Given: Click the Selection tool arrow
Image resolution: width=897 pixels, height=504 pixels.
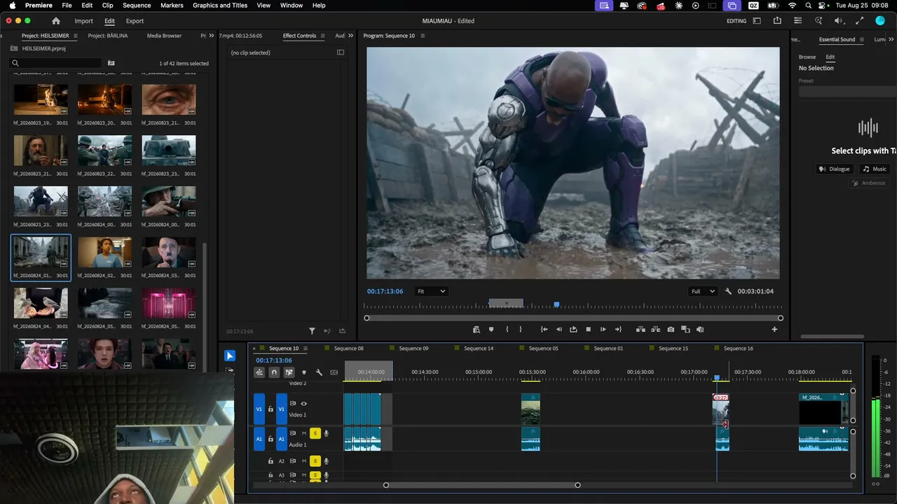Looking at the screenshot, I should tap(230, 356).
